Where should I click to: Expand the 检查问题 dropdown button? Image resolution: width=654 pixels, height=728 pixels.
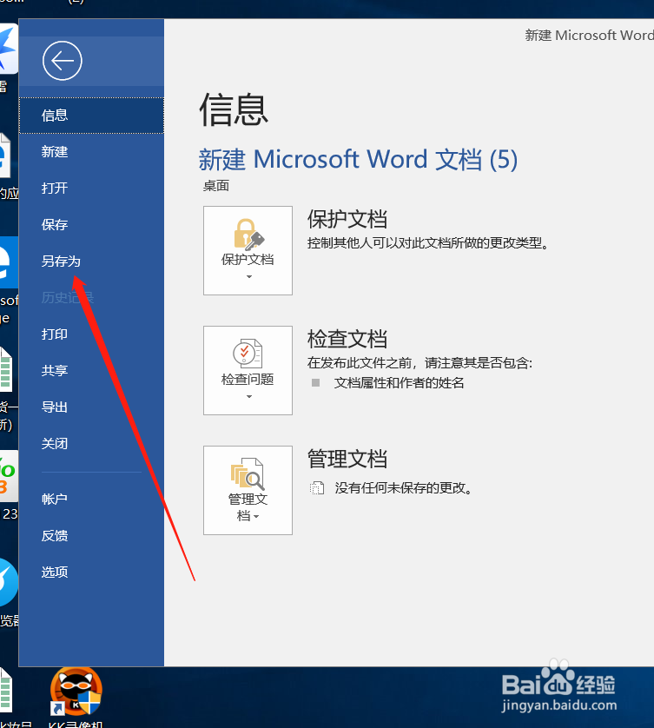click(x=248, y=370)
